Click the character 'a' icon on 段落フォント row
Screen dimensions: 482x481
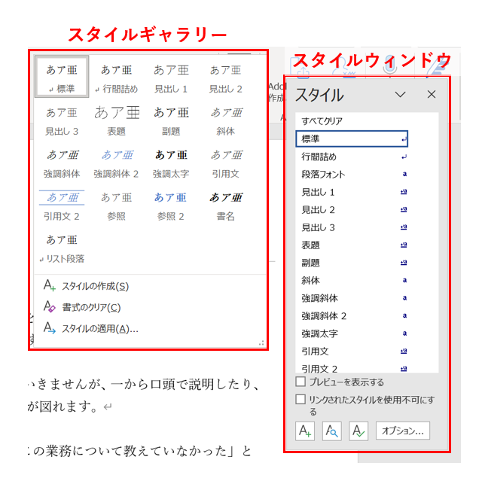tap(404, 174)
